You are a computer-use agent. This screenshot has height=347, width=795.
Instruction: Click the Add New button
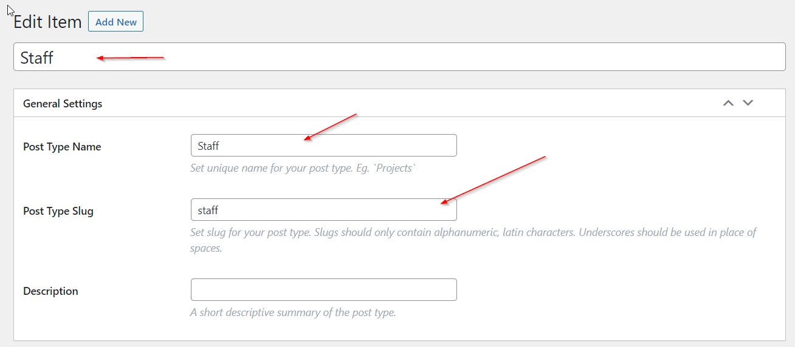pos(115,22)
